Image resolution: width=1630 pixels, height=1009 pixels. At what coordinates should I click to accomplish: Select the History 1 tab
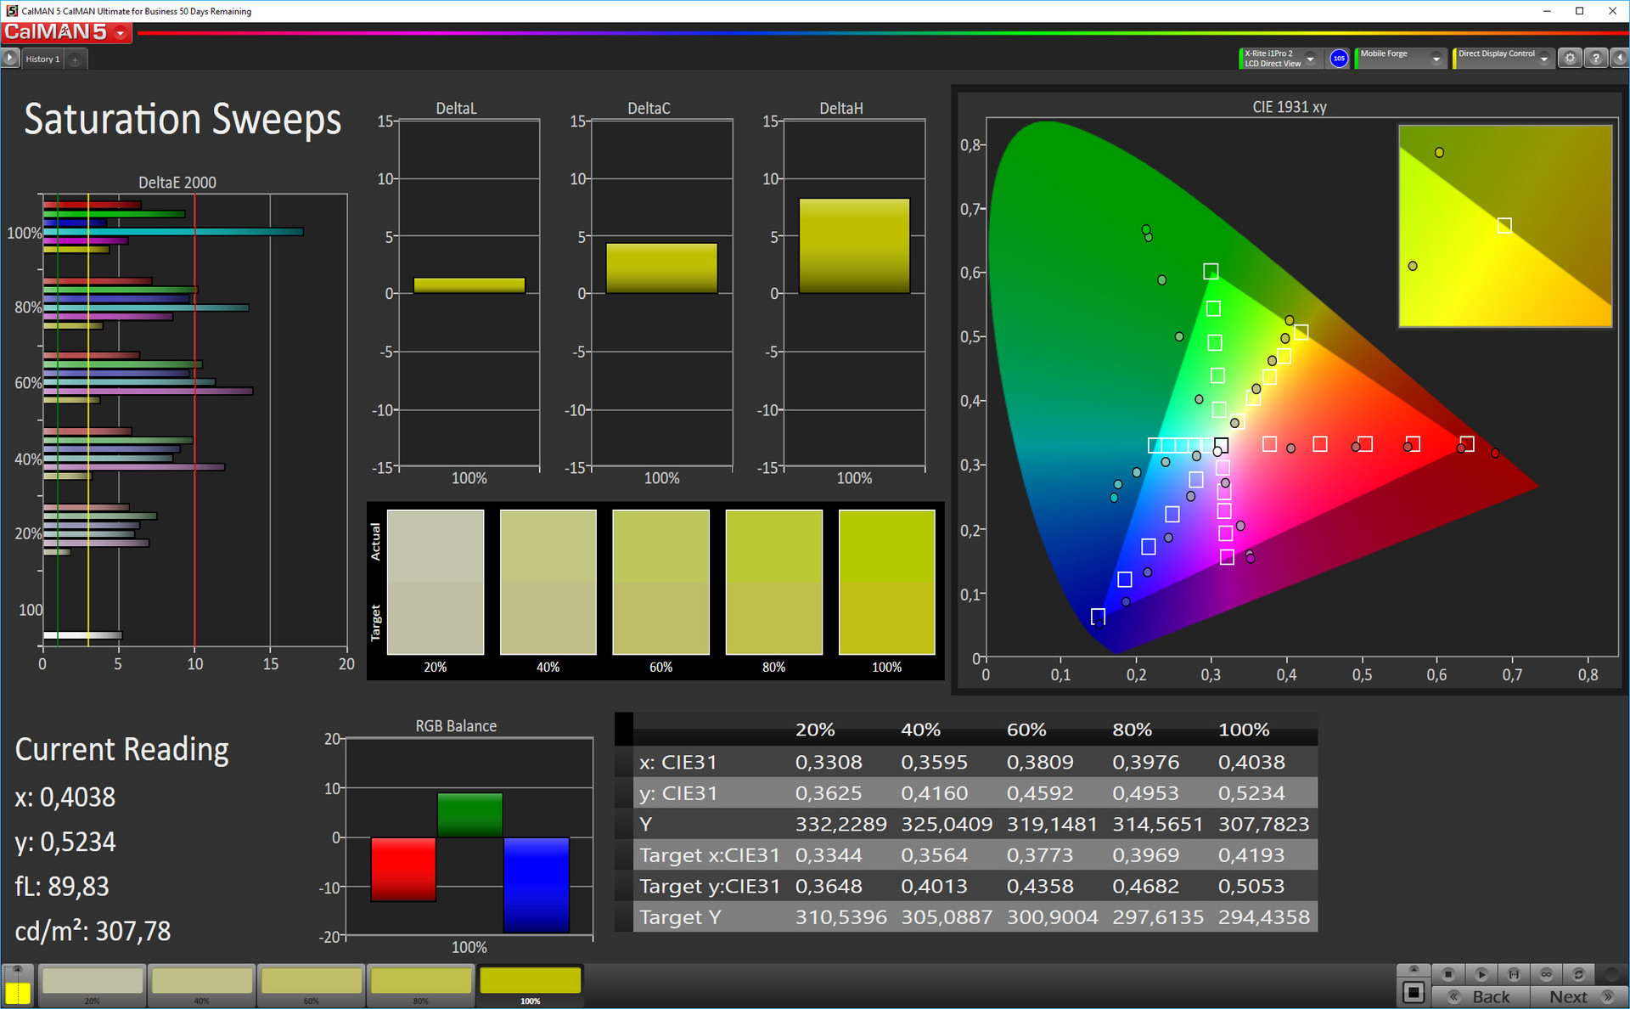pyautogui.click(x=42, y=59)
